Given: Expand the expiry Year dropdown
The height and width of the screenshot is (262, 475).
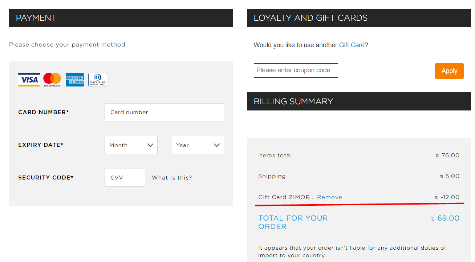Looking at the screenshot, I should (197, 145).
